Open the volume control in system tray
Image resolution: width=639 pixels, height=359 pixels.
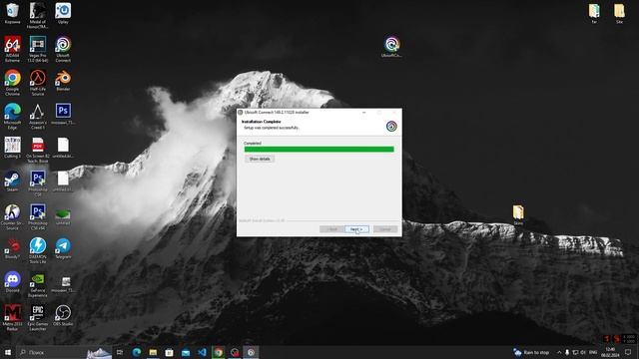(583, 352)
